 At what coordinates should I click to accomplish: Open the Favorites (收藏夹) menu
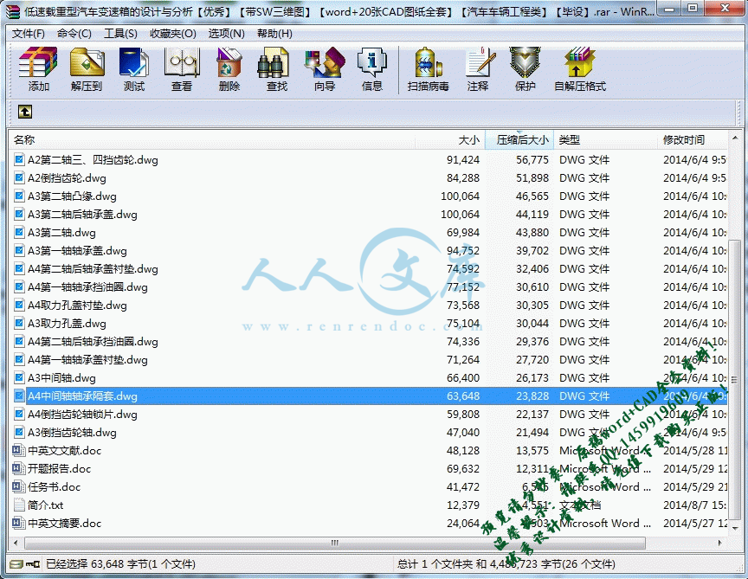(x=172, y=34)
